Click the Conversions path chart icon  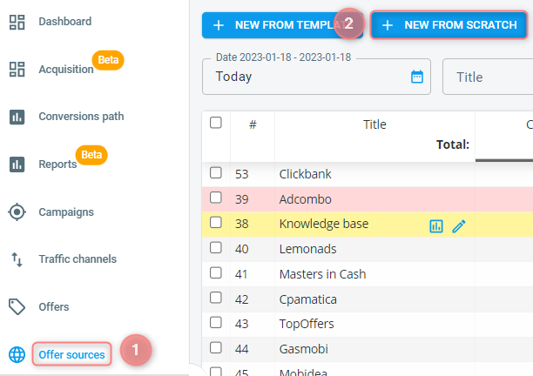point(17,117)
